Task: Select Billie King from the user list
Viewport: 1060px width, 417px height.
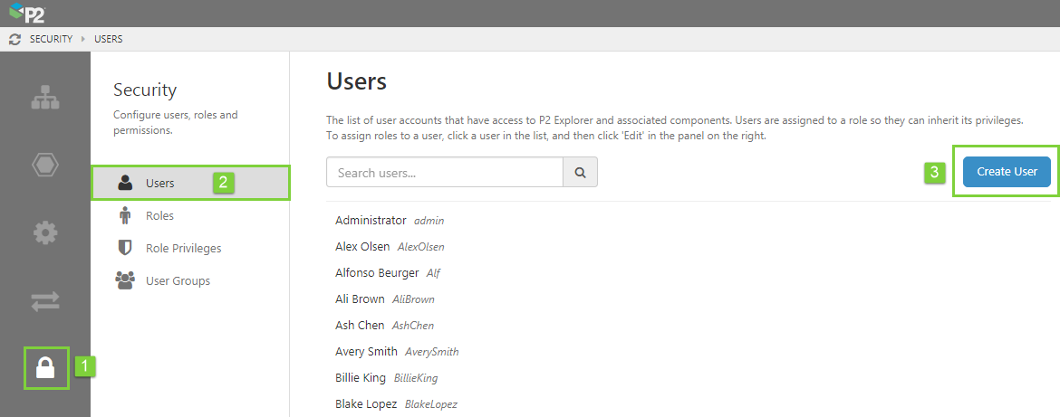Action: [x=361, y=377]
